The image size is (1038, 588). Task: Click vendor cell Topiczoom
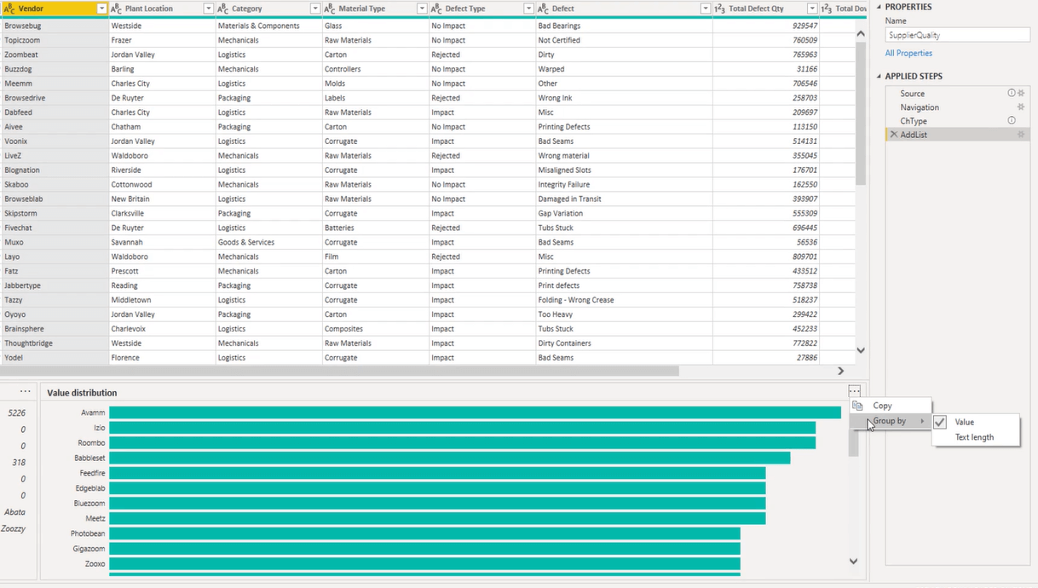55,40
